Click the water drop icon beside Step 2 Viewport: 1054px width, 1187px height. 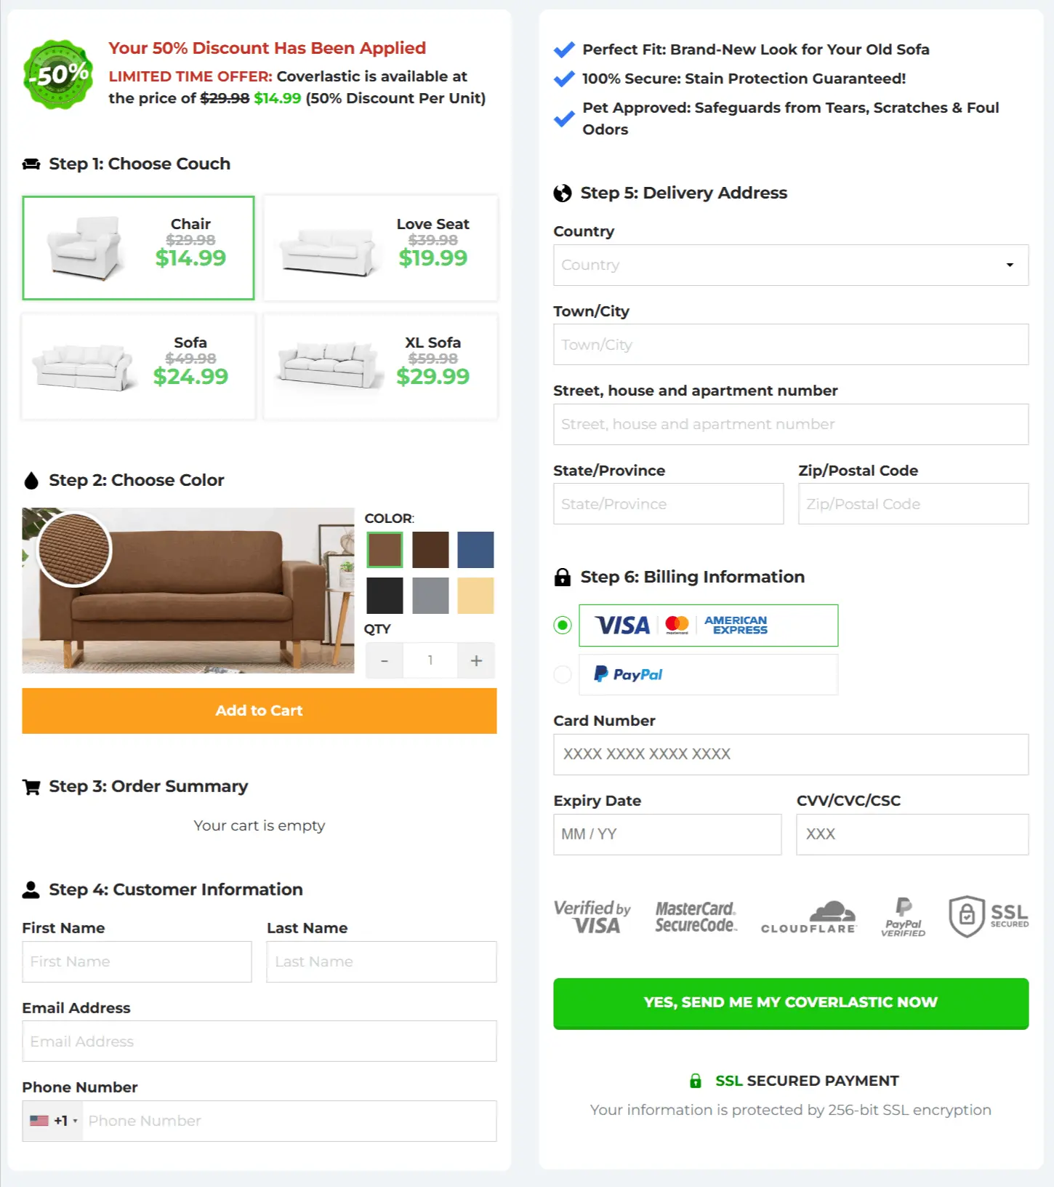pos(31,480)
